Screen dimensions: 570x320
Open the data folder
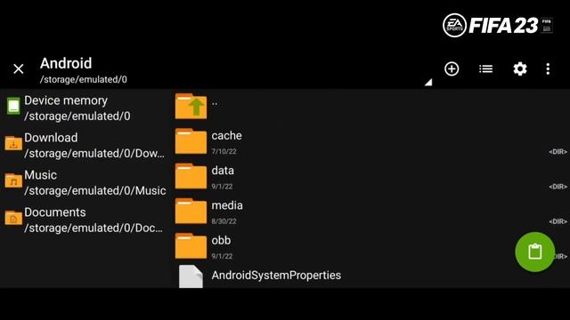click(x=370, y=177)
